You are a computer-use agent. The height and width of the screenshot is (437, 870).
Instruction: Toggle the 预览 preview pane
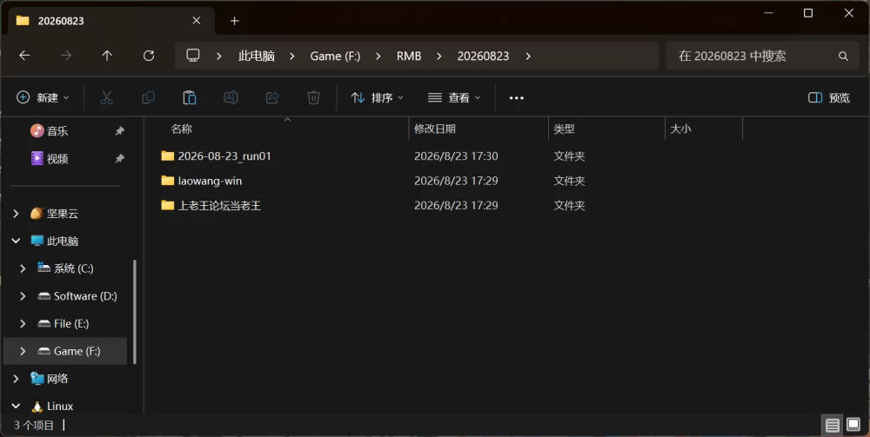click(829, 98)
